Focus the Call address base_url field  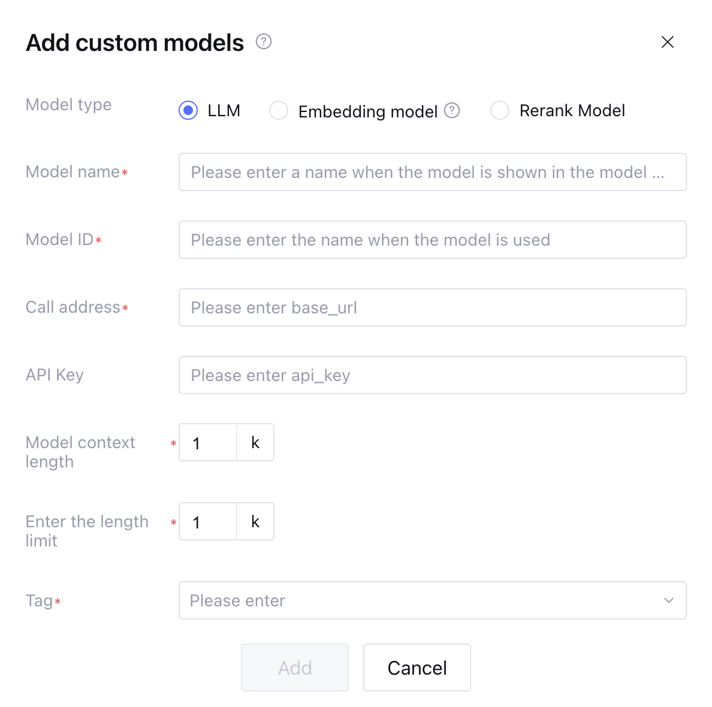432,307
